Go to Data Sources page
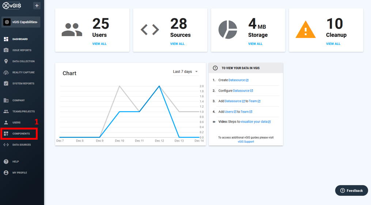This screenshot has width=371, height=205. coord(22,145)
